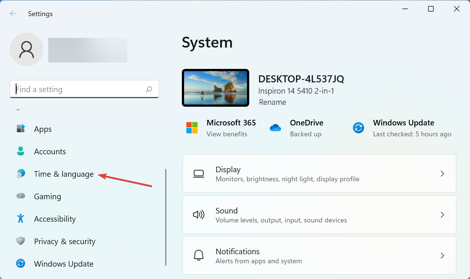Open Apps settings from the sidebar
This screenshot has height=279, width=470.
[x=42, y=129]
